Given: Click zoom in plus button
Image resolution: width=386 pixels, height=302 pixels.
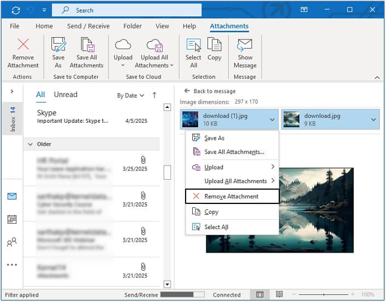Looking at the screenshot, I should pos(353,294).
